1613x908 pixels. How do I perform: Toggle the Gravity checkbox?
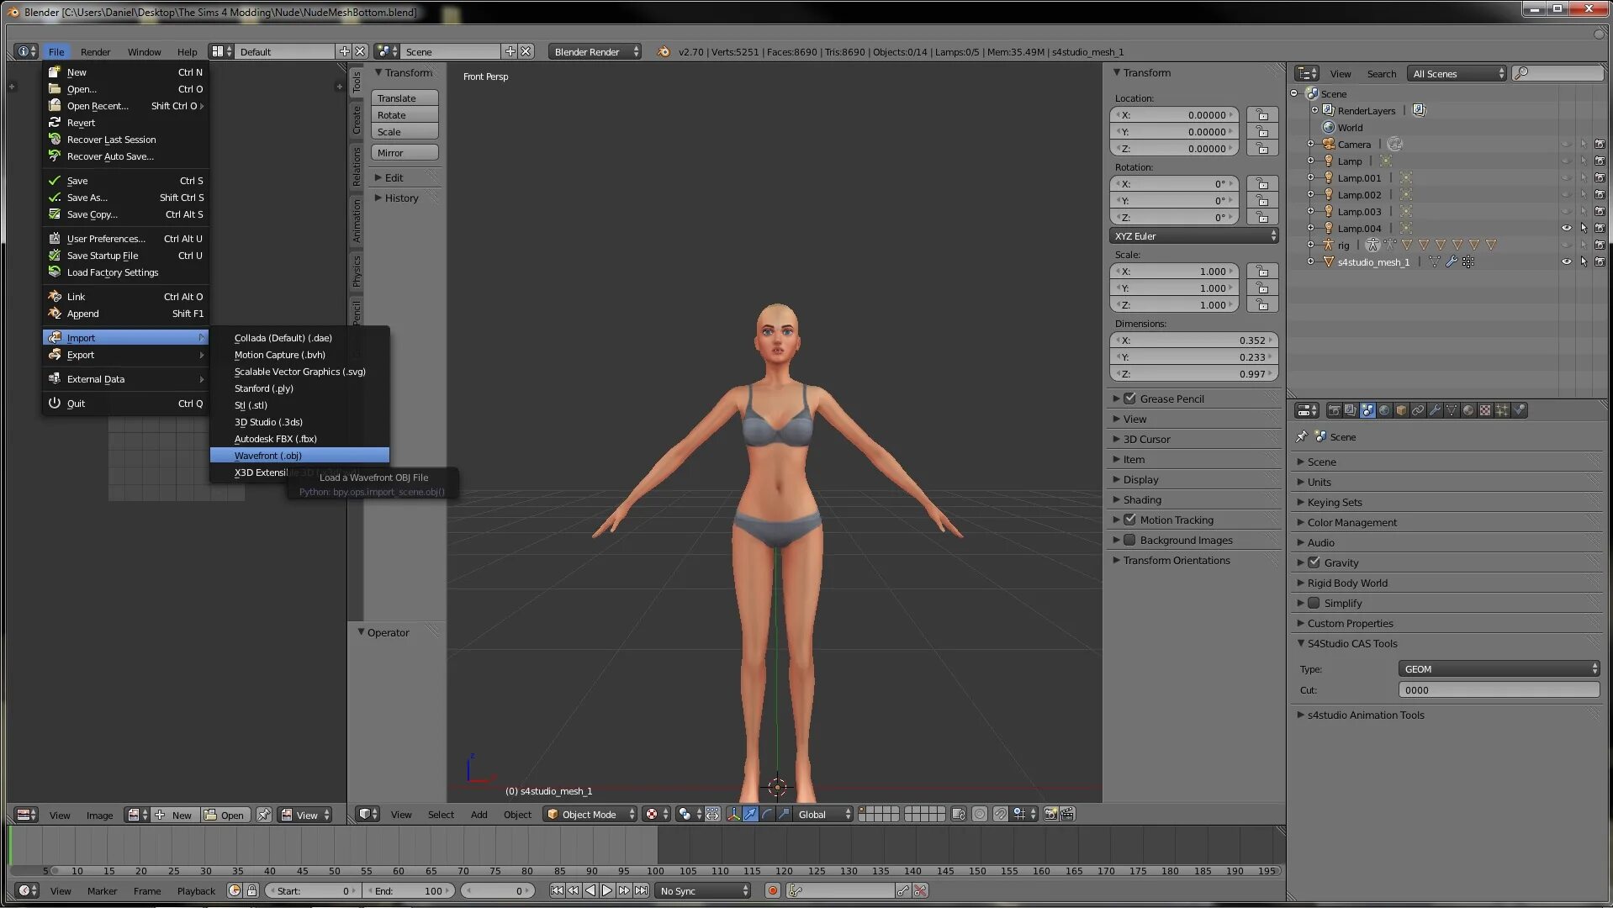(1314, 562)
